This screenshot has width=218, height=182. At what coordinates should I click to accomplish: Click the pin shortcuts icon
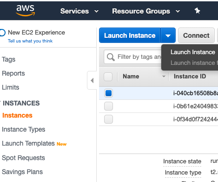(197, 11)
